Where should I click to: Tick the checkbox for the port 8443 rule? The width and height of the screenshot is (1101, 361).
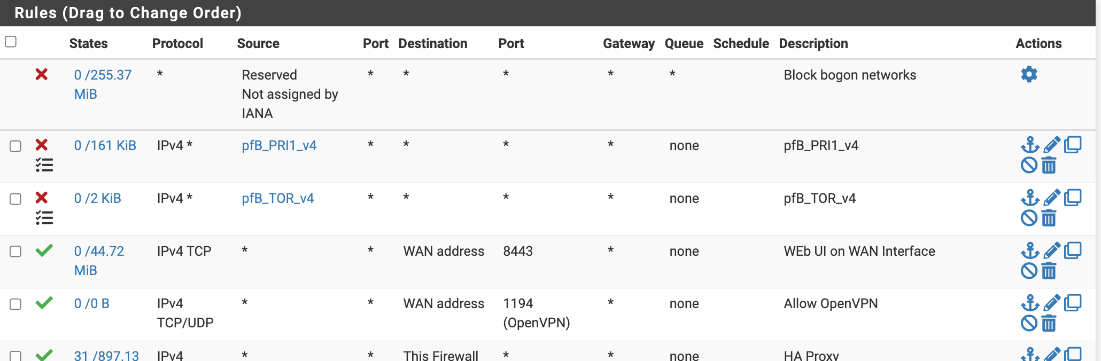(15, 252)
